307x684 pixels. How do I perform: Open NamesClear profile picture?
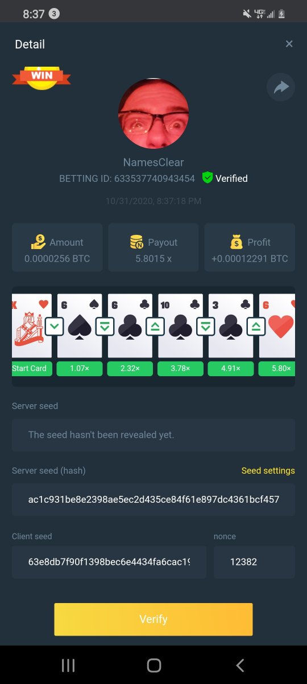153,113
